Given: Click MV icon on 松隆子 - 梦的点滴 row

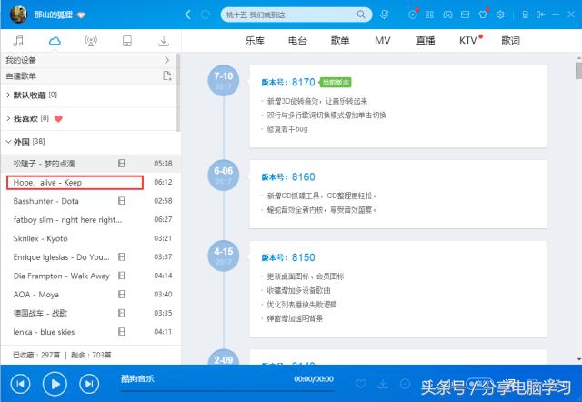Looking at the screenshot, I should point(122,164).
